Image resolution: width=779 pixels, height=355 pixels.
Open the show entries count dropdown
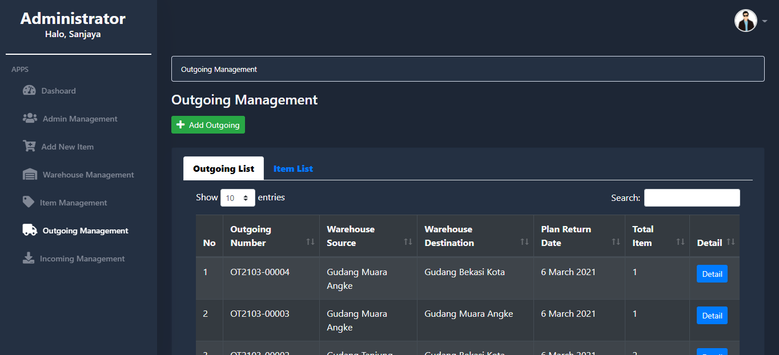[x=238, y=198]
